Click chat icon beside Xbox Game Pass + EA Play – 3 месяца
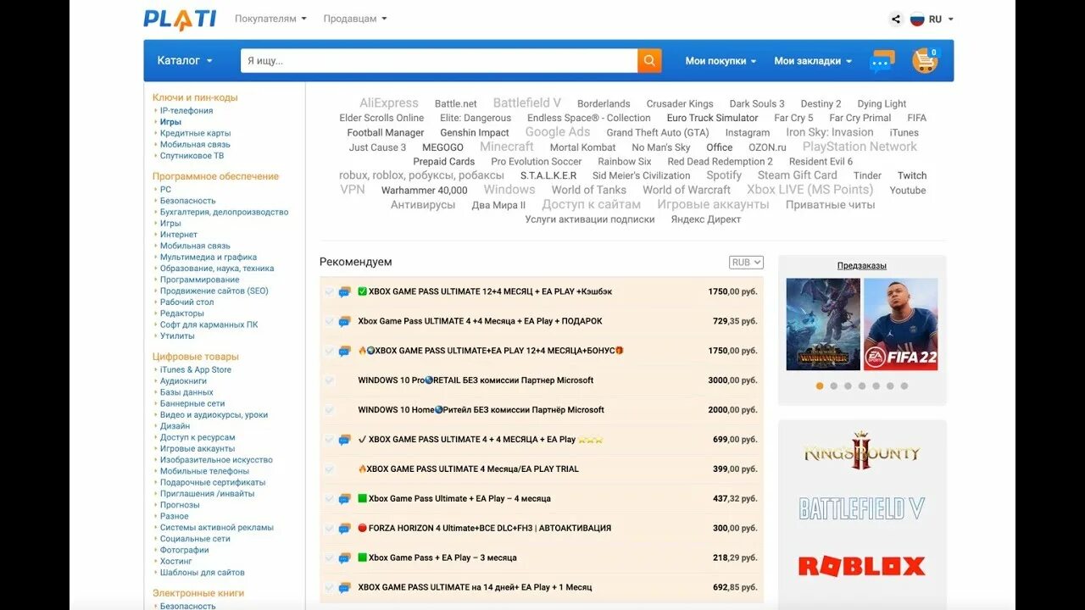Image resolution: width=1085 pixels, height=610 pixels. [345, 558]
